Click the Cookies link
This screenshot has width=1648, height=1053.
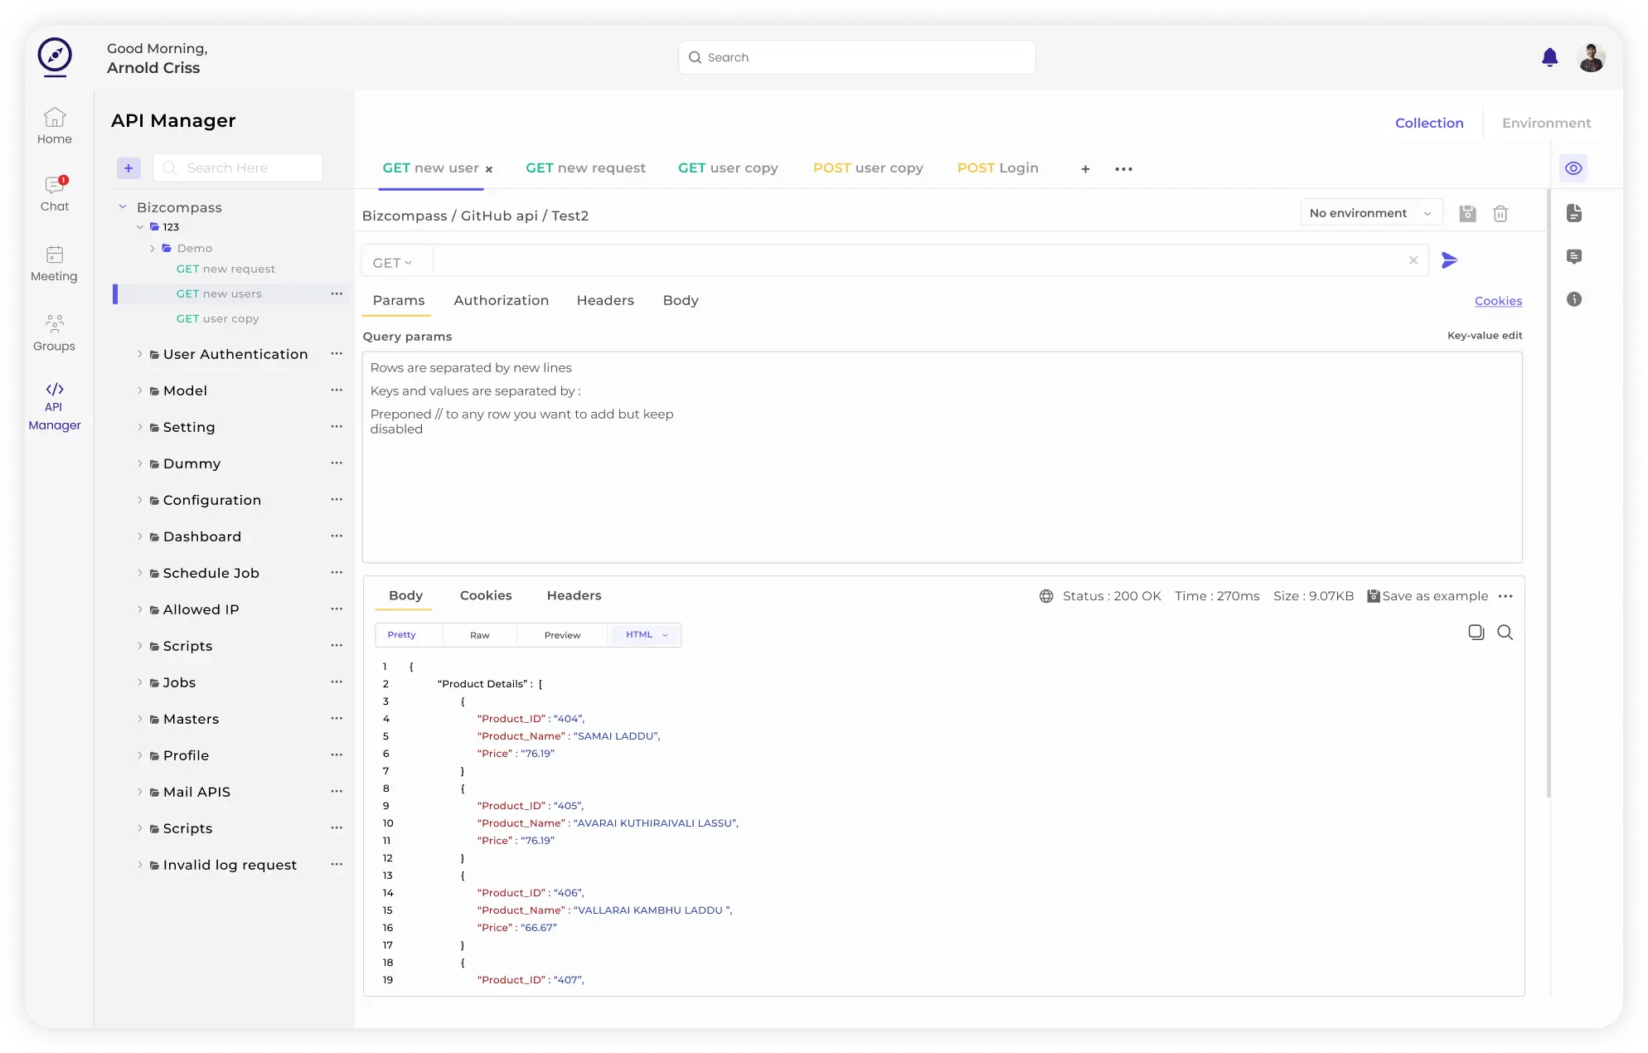click(x=1498, y=301)
